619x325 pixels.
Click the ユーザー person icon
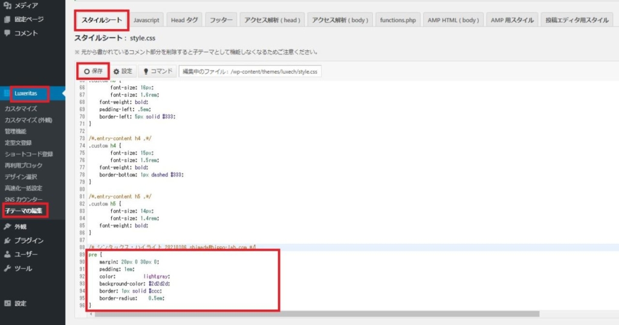[7, 254]
